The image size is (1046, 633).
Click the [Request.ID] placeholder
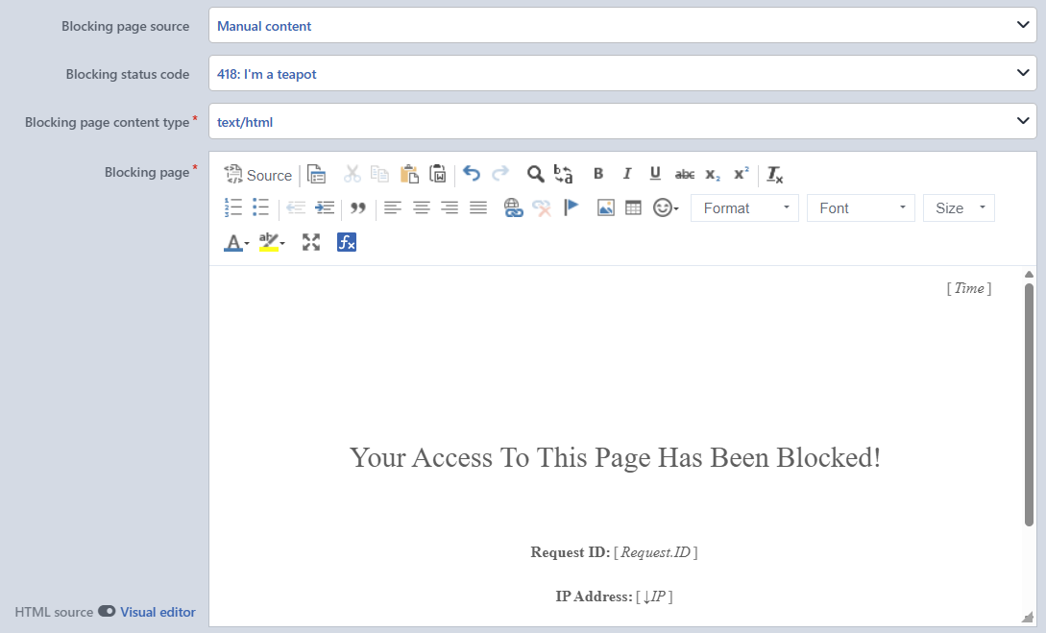click(656, 552)
